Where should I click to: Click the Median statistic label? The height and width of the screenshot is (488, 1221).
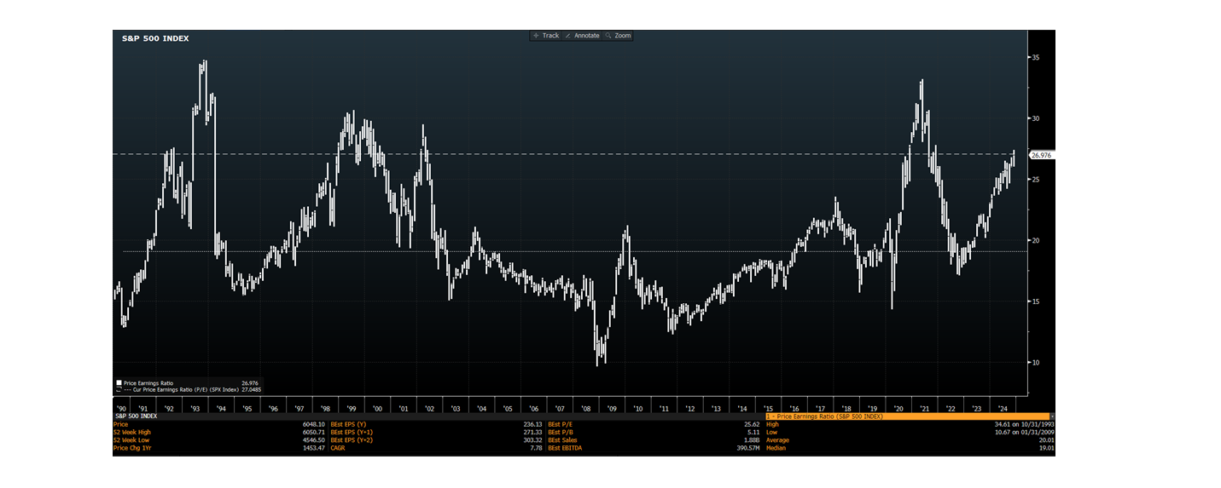coord(776,447)
